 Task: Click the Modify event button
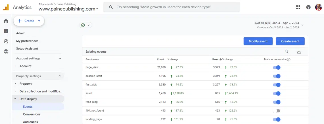[x=258, y=41]
